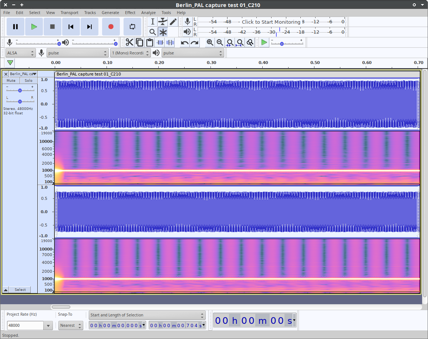Viewport: 428px width, 339px height.
Task: Click the track pan L/R slider
Action: point(20,101)
